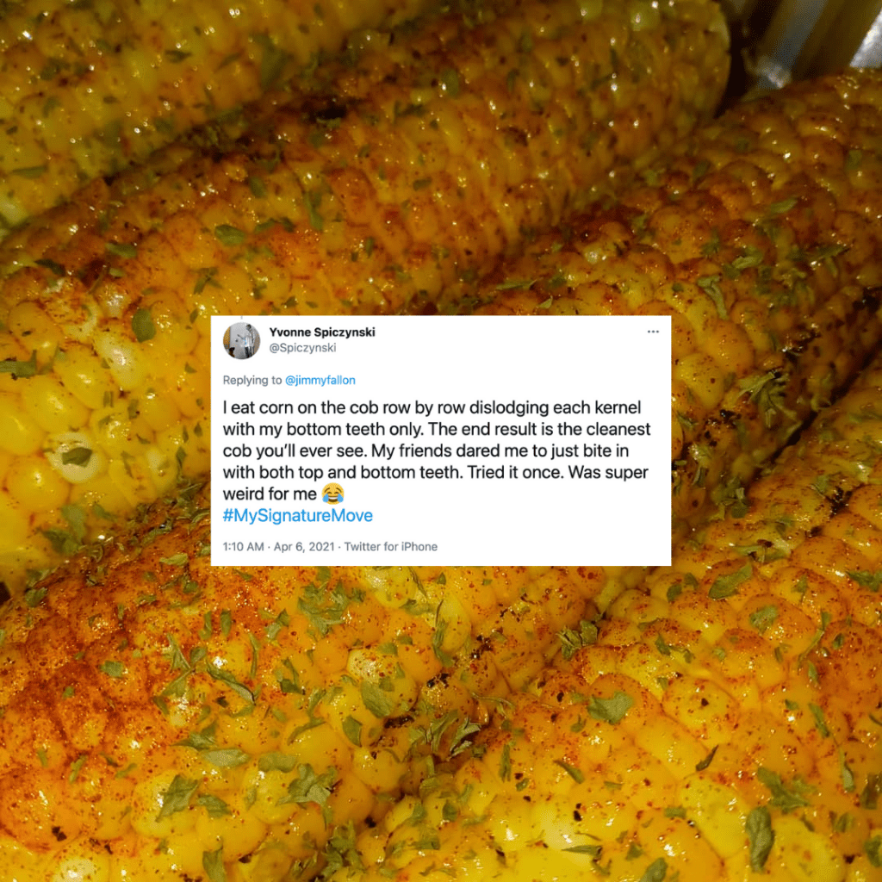
Task: Open the Yvonne Spiczynski display name
Action: 322,332
